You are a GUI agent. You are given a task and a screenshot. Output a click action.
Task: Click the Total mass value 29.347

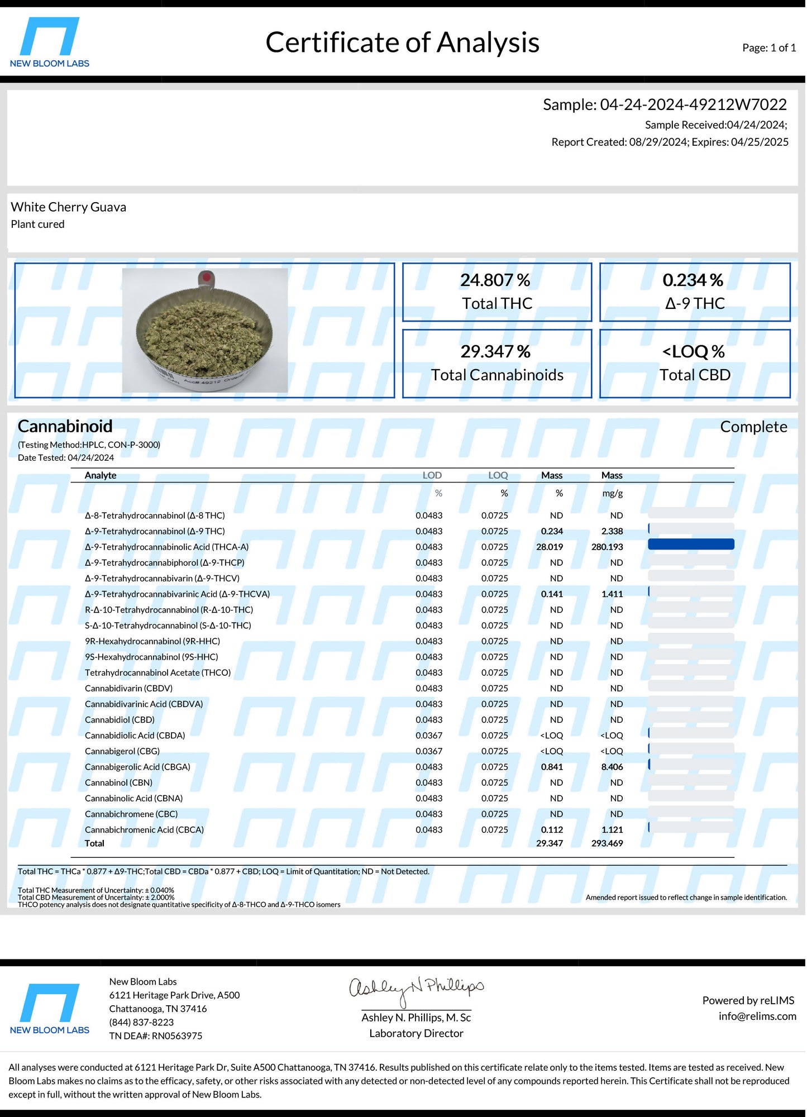[550, 843]
